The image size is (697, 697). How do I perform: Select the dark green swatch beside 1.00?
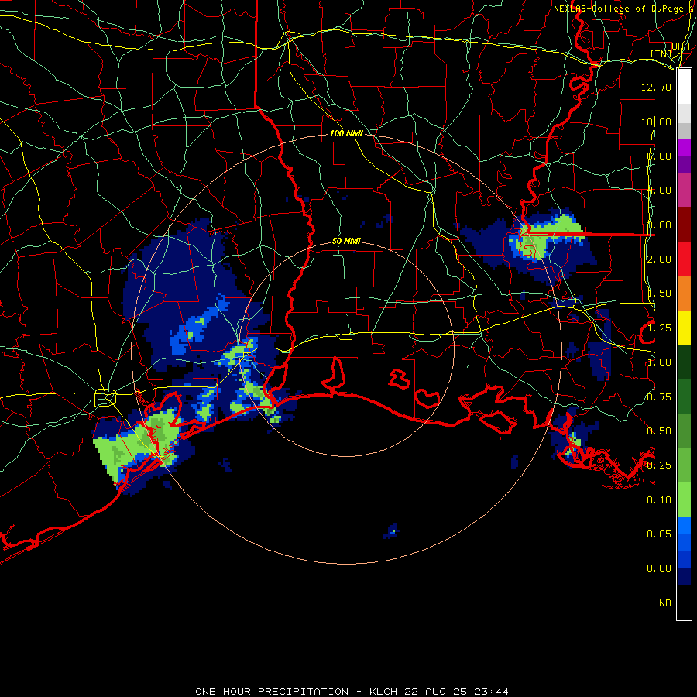[x=684, y=362]
